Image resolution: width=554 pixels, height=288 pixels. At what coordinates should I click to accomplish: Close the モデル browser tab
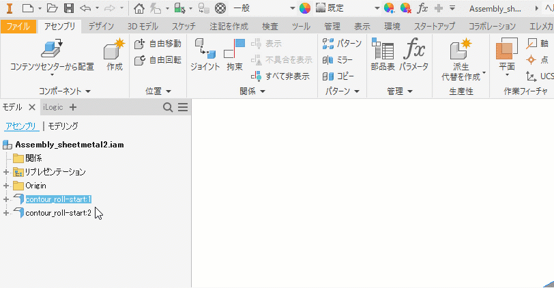click(32, 107)
